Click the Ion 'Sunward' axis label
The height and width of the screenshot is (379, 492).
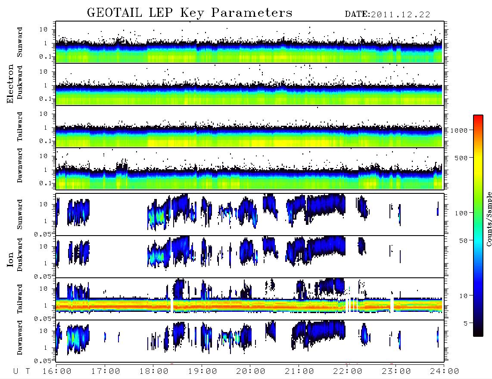pos(20,214)
